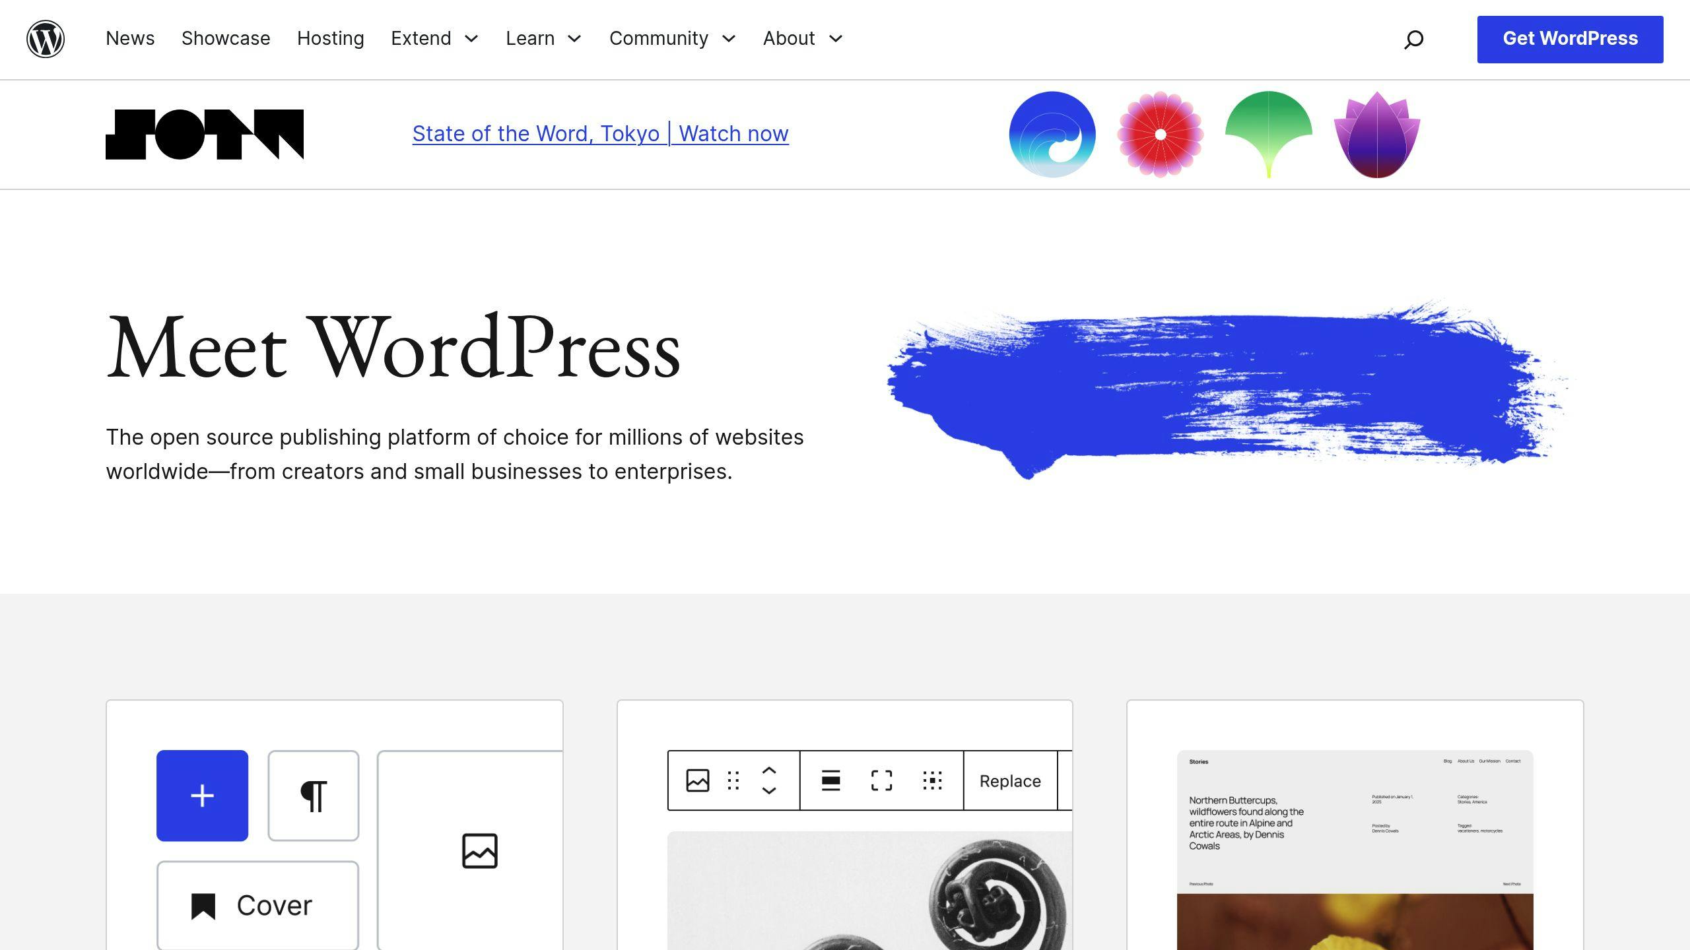The image size is (1690, 950).
Task: Click State of the Word Tokyo watch link
Action: pyautogui.click(x=601, y=132)
